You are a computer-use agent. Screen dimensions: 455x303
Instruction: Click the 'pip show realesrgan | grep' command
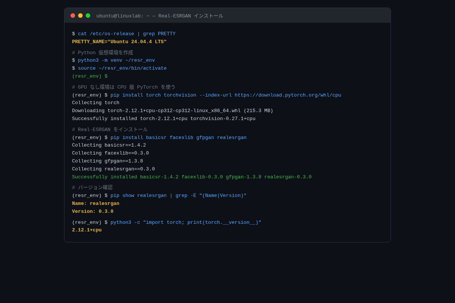coord(179,196)
